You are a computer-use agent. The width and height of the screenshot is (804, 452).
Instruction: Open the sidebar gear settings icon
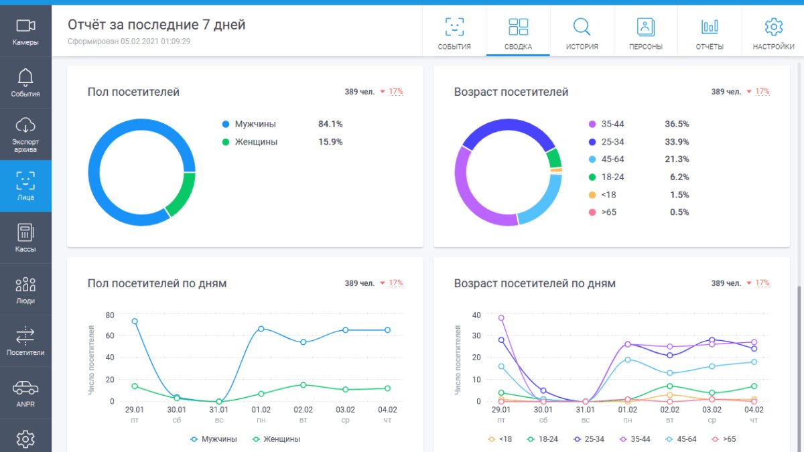point(25,439)
